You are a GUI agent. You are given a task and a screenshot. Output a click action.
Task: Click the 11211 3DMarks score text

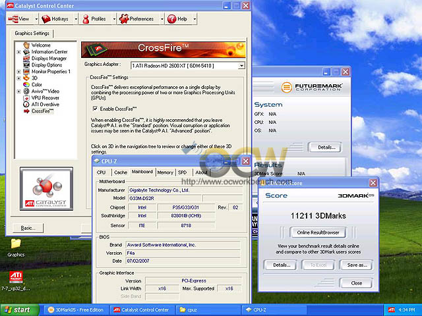point(318,216)
